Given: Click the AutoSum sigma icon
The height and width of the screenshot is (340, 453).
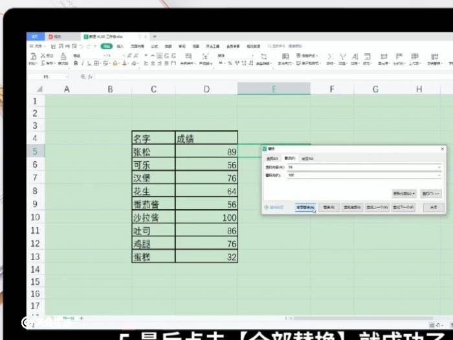Looking at the screenshot, I should click(x=331, y=57).
